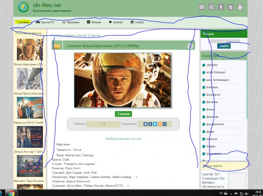Click the Режисер: Рідлі Скотт line

tap(67, 168)
